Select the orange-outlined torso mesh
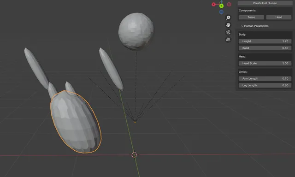 (x=76, y=122)
